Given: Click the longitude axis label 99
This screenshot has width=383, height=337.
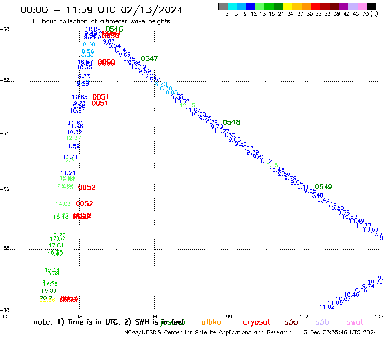Looking at the screenshot, I should pos(229,316).
